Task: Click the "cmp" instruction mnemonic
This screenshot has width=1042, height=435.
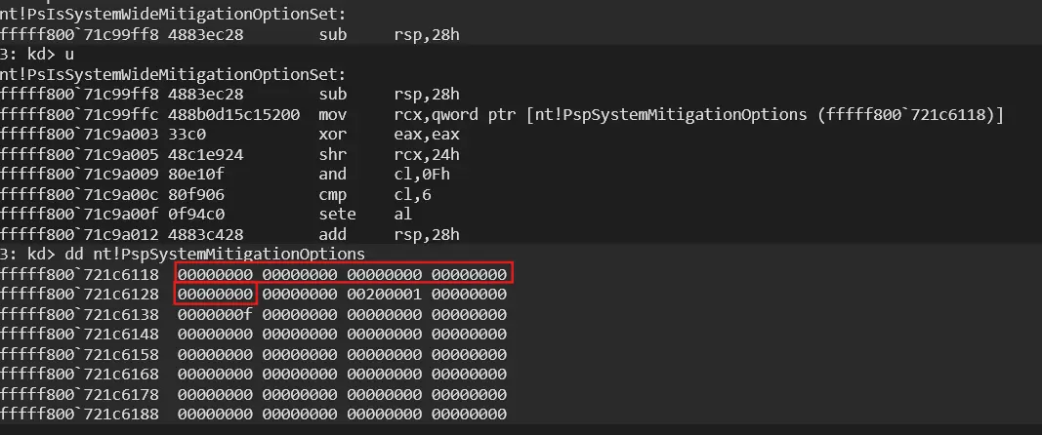Action: [332, 194]
